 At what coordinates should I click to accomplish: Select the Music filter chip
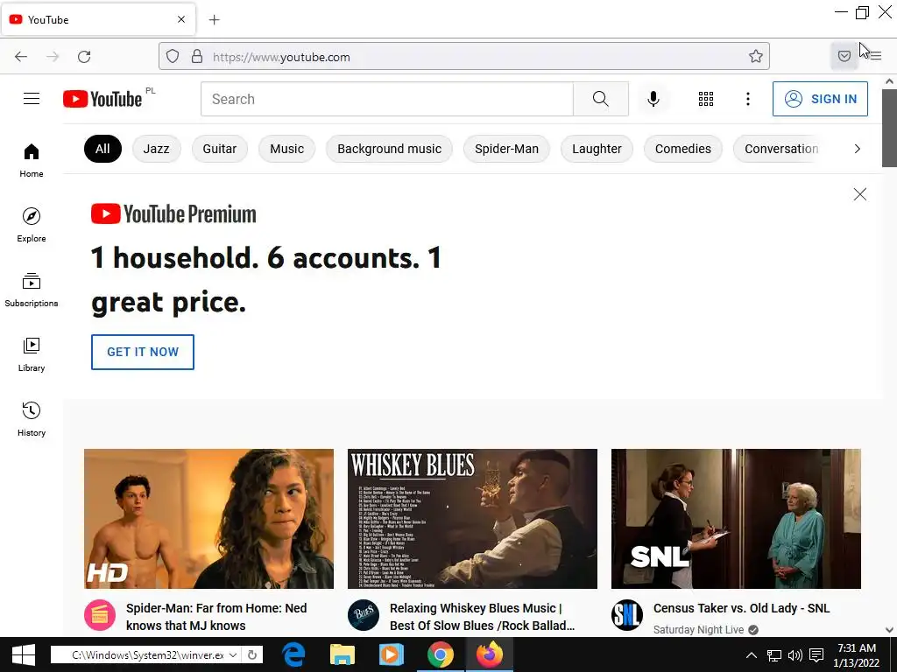pyautogui.click(x=286, y=149)
